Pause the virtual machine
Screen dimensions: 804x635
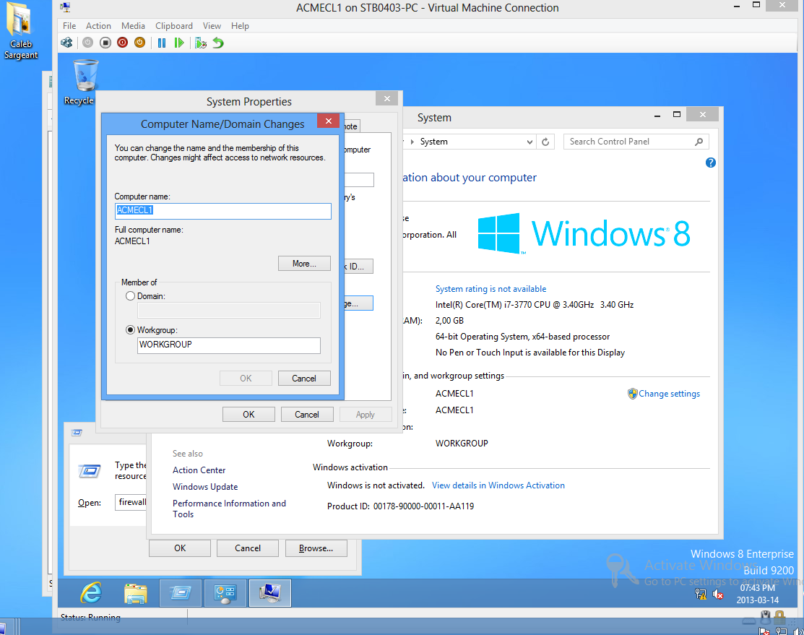coord(162,43)
